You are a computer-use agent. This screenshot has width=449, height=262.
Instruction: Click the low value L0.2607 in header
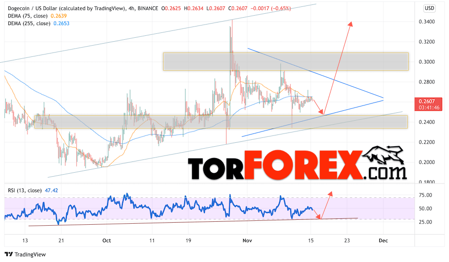pyautogui.click(x=216, y=8)
